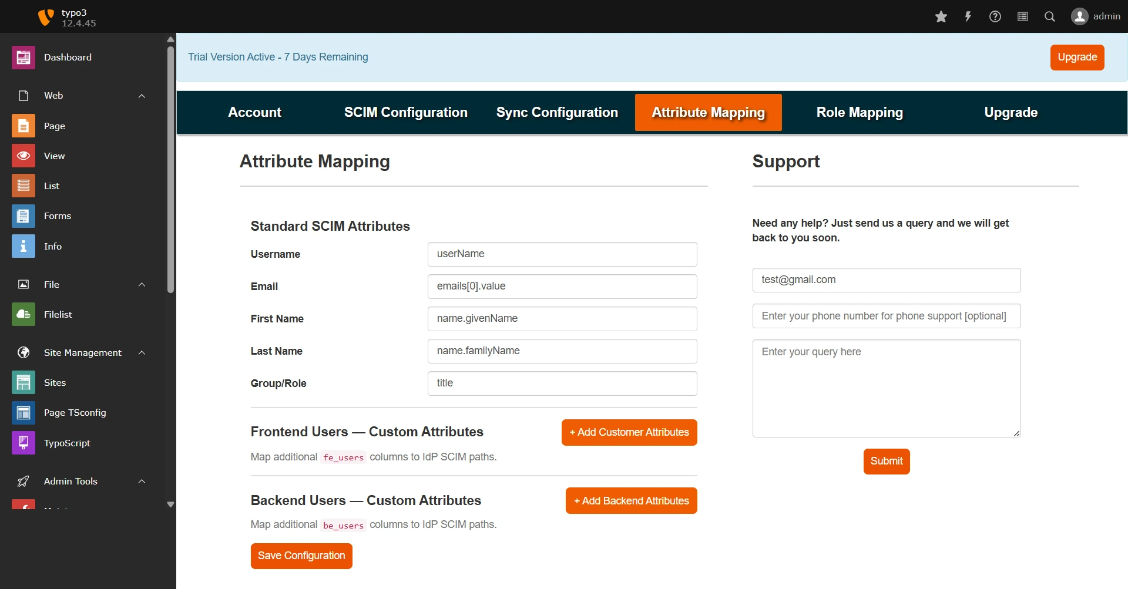Focus the First Name attribute field
Viewport: 1128px width, 589px height.
point(562,319)
